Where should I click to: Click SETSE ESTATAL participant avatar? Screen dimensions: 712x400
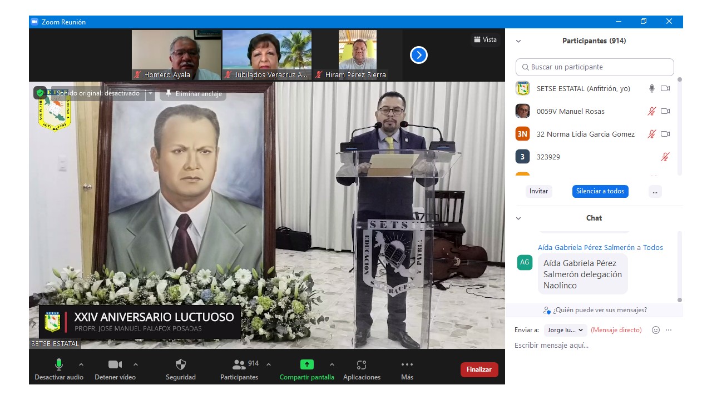click(x=522, y=88)
